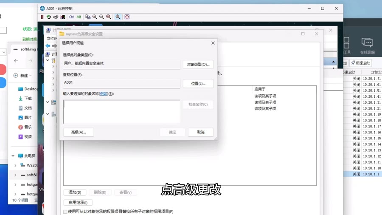Screen dimensions: 382x215
Task: Zoom in with the plus magnifier icon
Action: pyautogui.click(x=95, y=17)
